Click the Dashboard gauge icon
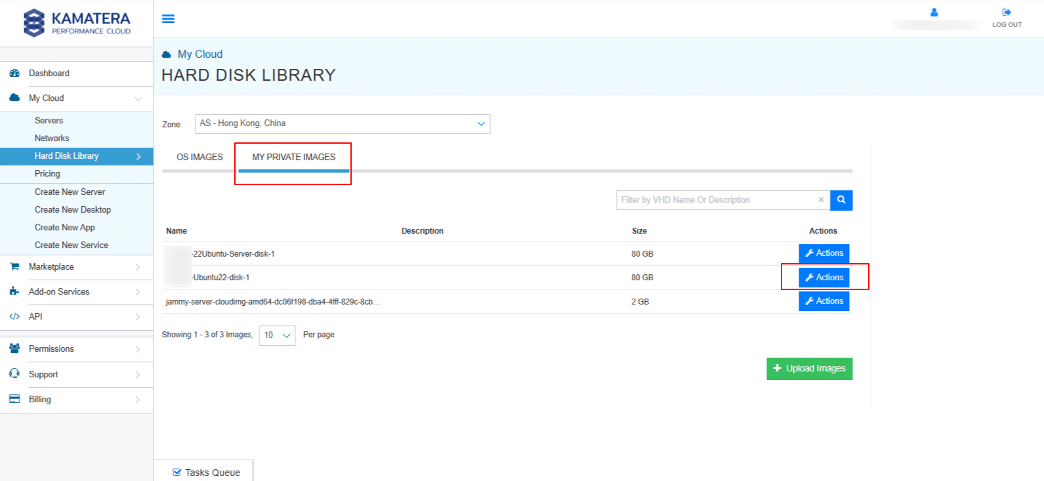Viewport: 1044px width, 481px height. click(x=14, y=73)
